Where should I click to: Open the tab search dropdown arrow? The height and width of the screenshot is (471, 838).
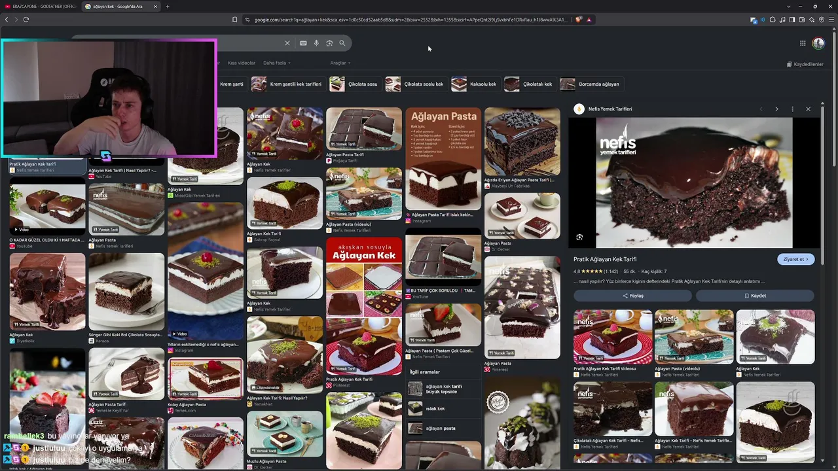click(789, 7)
